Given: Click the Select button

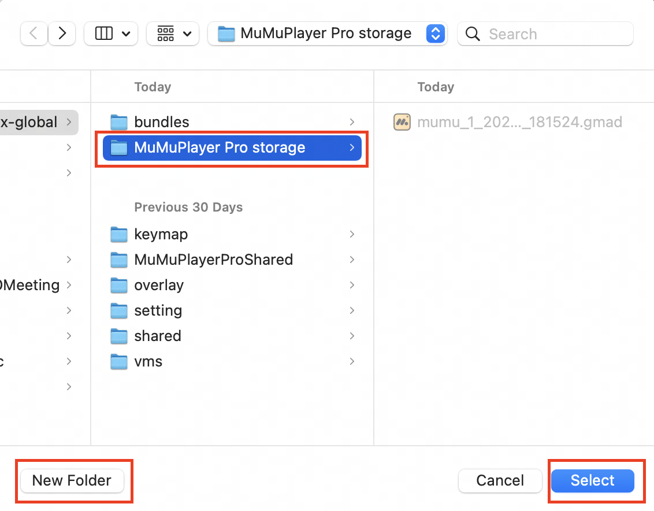Looking at the screenshot, I should tap(592, 480).
